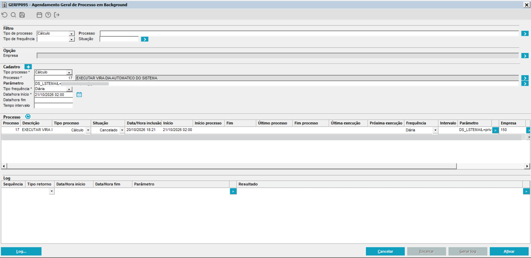Screen dimensions: 531x258
Task: Expand Parâmetro arrow in Log grid
Action: (233, 191)
